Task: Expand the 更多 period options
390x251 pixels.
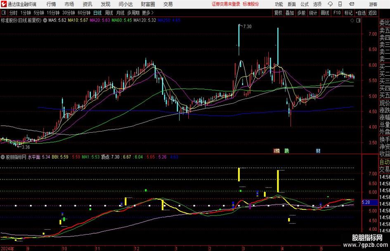Action: [148, 13]
